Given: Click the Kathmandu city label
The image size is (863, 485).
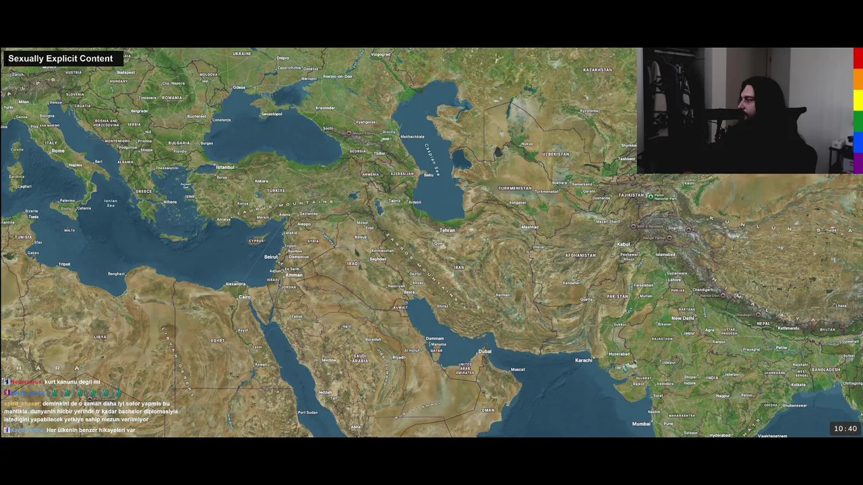Looking at the screenshot, I should pyautogui.click(x=787, y=329).
